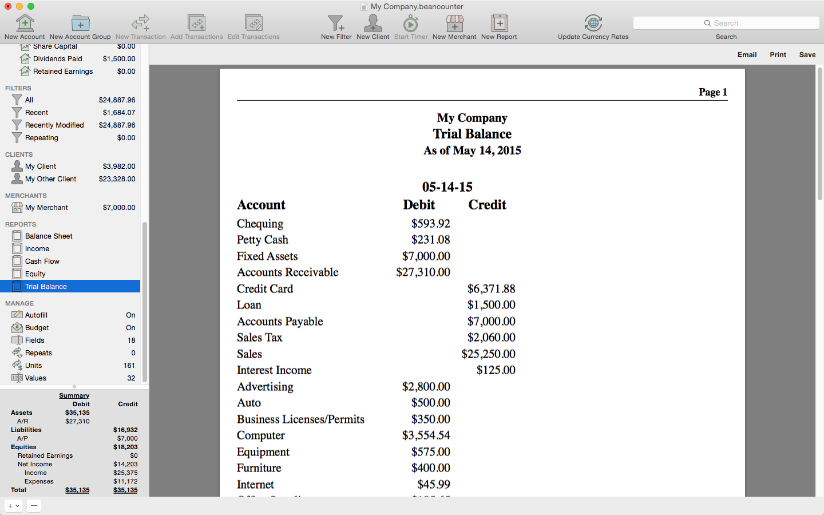The image size is (824, 515).
Task: Click the report pane vertical scrollbar
Action: [x=819, y=133]
